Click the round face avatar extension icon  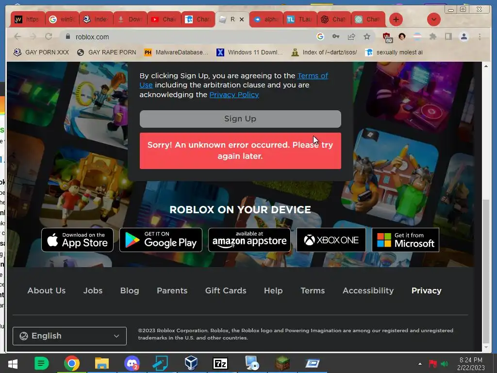tap(402, 37)
